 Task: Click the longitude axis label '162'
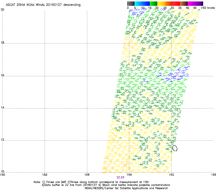(x=172, y=175)
